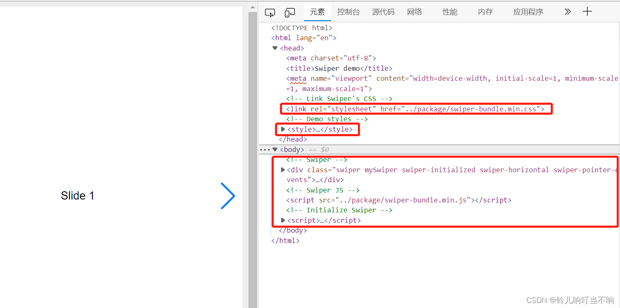
Task: Select the Link Swiper's CSS comment
Action: coord(339,99)
